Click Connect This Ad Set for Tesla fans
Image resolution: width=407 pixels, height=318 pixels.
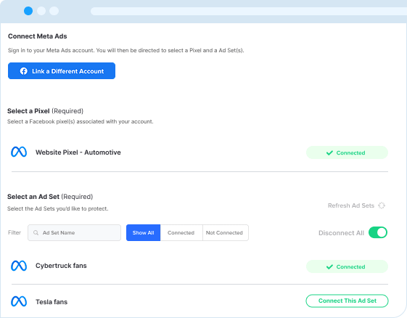[347, 301]
